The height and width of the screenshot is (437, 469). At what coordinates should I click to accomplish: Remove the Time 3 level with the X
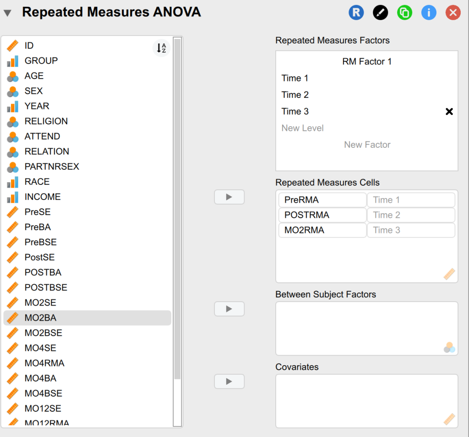pyautogui.click(x=449, y=111)
